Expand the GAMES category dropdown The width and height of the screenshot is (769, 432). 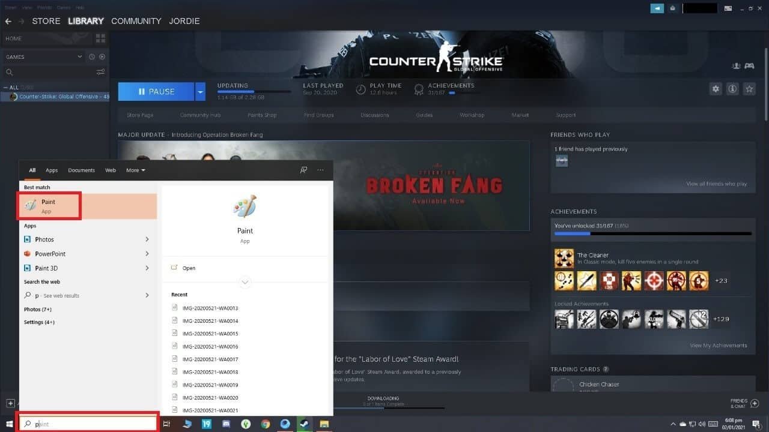coord(80,56)
